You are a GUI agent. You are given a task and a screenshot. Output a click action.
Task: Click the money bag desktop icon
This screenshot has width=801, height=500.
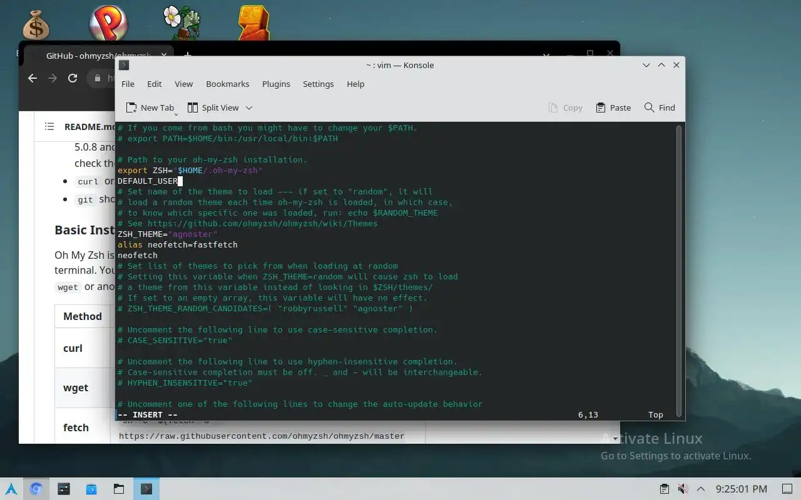36,25
